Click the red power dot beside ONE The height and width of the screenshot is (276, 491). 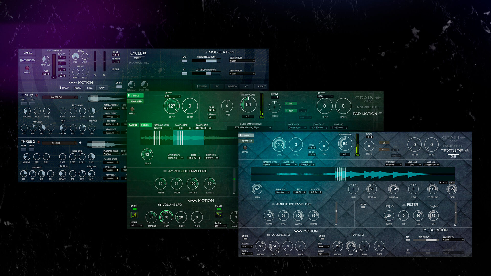[37, 95]
